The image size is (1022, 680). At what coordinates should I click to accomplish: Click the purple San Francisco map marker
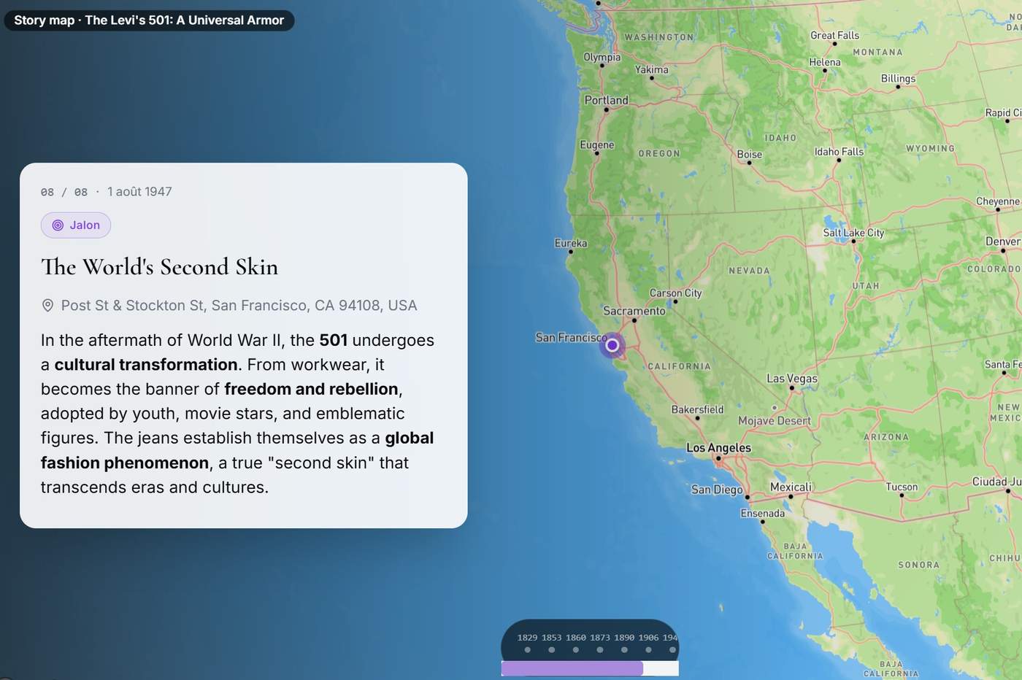point(612,345)
